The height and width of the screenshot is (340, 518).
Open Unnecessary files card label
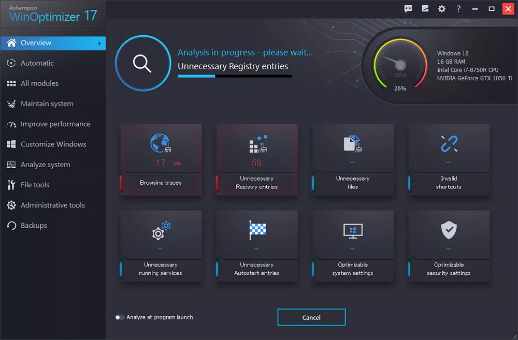click(352, 183)
